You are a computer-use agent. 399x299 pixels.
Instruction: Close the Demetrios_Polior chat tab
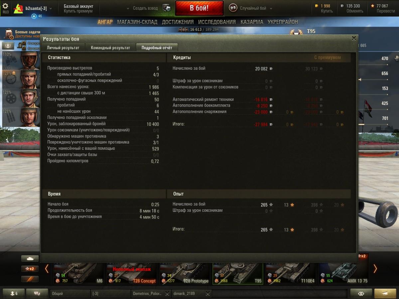(167, 294)
